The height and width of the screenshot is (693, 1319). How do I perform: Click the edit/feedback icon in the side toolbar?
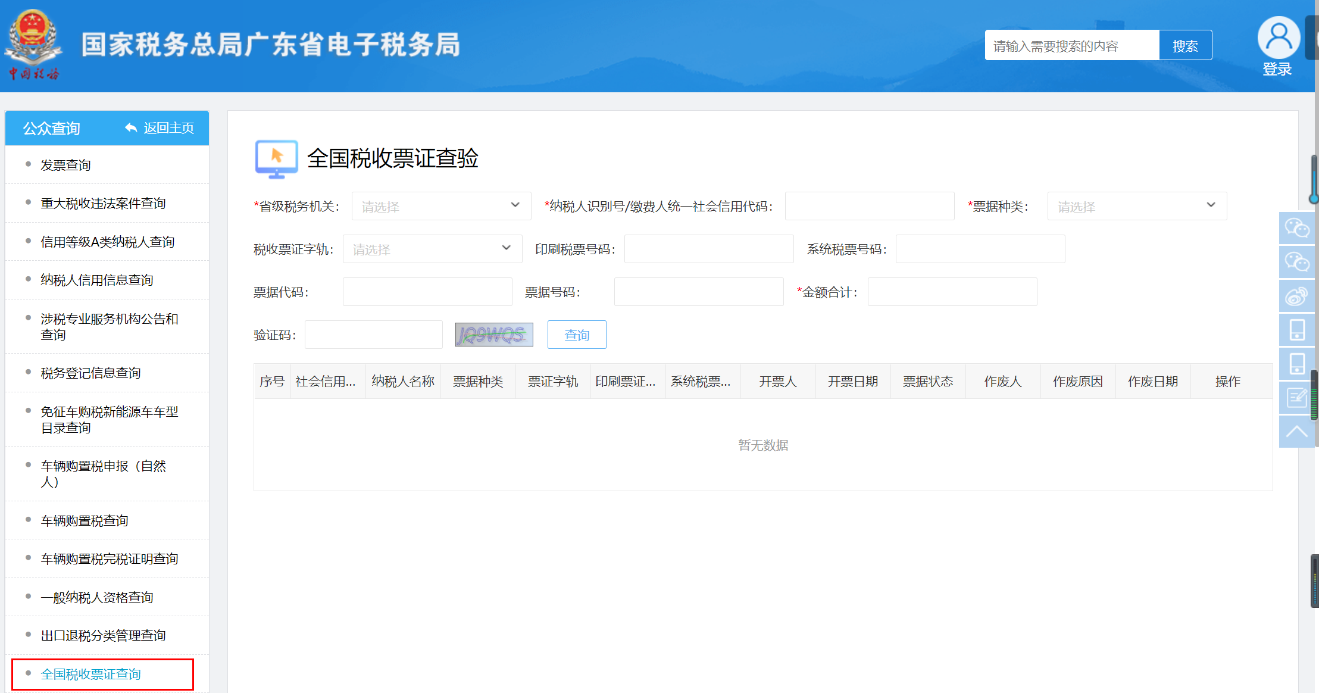[1296, 397]
